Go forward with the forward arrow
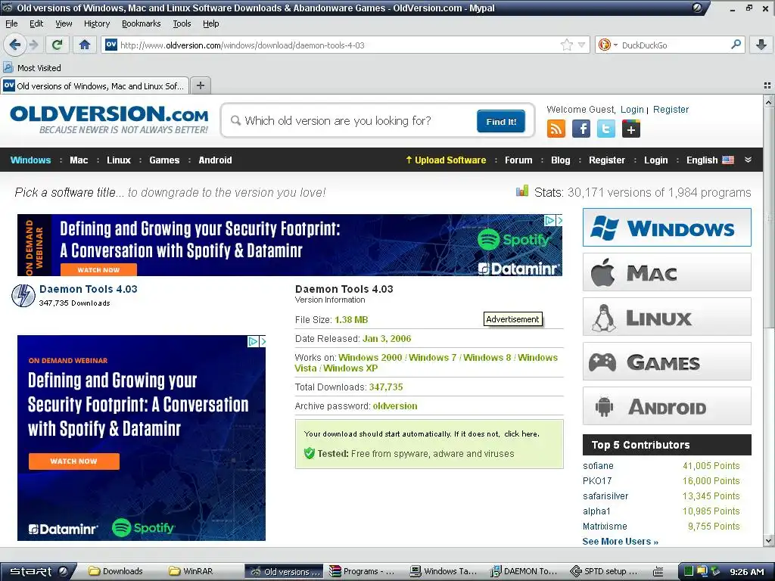This screenshot has height=581, width=775. click(x=33, y=45)
